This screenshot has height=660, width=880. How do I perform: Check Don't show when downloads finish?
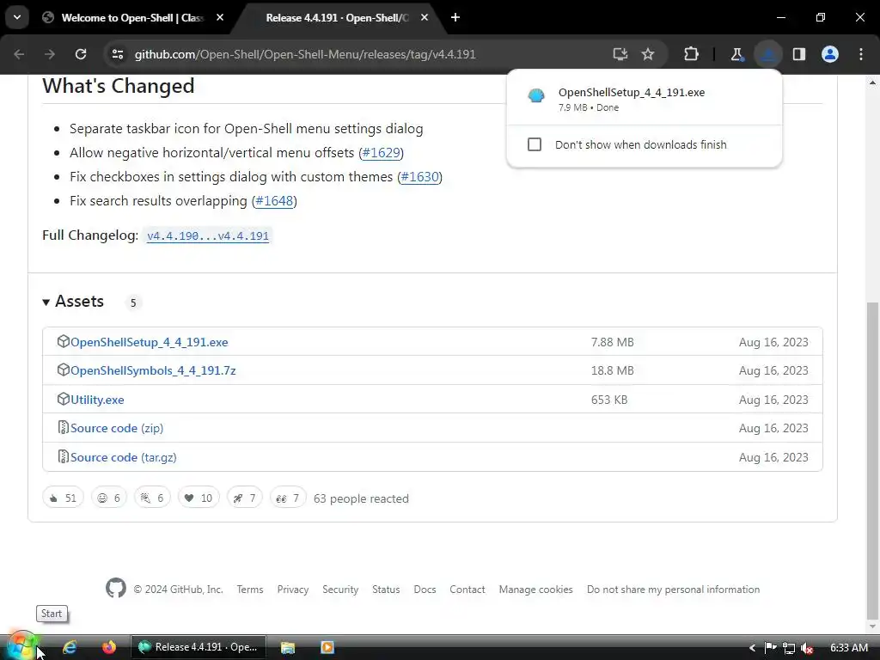(535, 144)
